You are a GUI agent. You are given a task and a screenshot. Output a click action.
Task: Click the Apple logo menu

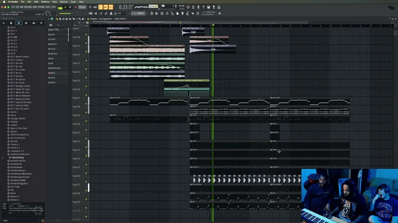pos(4,2)
